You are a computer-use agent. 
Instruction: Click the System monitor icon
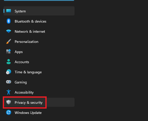point(9,11)
